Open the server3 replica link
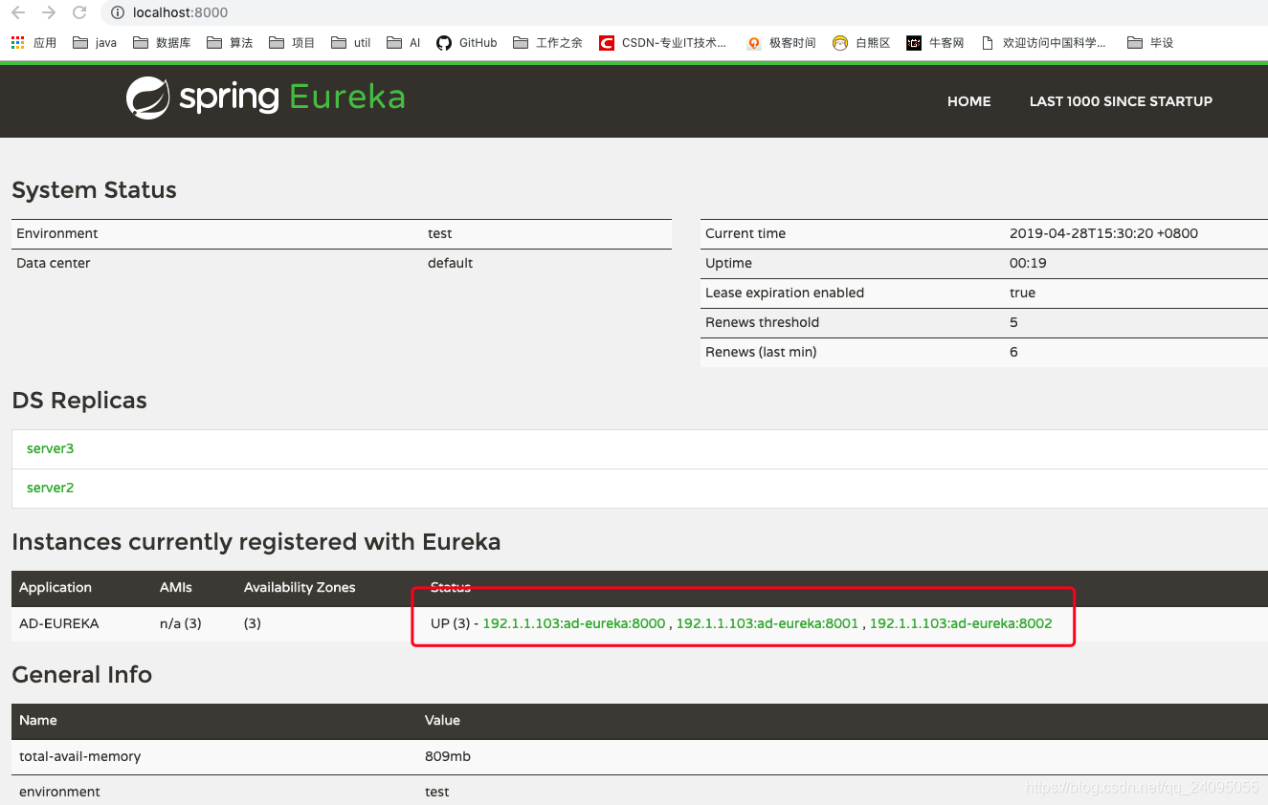This screenshot has height=805, width=1268. [x=50, y=448]
